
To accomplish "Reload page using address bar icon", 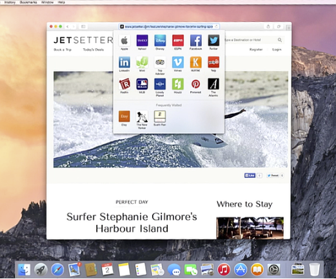I will click(216, 26).
